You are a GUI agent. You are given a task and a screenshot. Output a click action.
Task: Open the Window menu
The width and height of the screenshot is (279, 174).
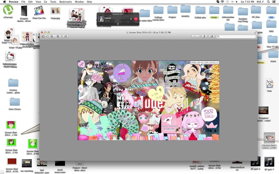[x=79, y=2]
